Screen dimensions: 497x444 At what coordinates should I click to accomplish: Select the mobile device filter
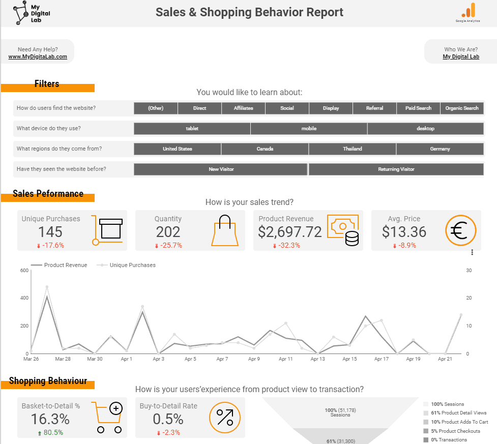[309, 128]
